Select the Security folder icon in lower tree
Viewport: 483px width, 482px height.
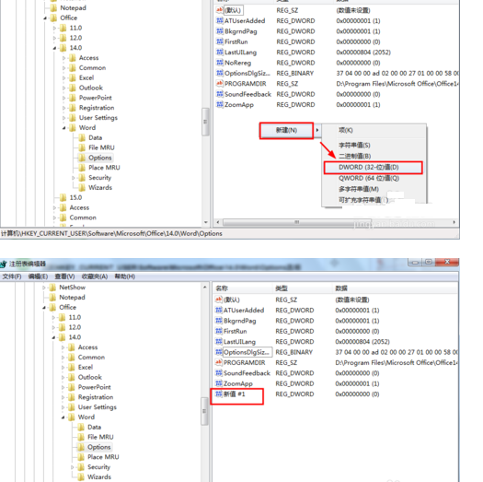point(81,467)
